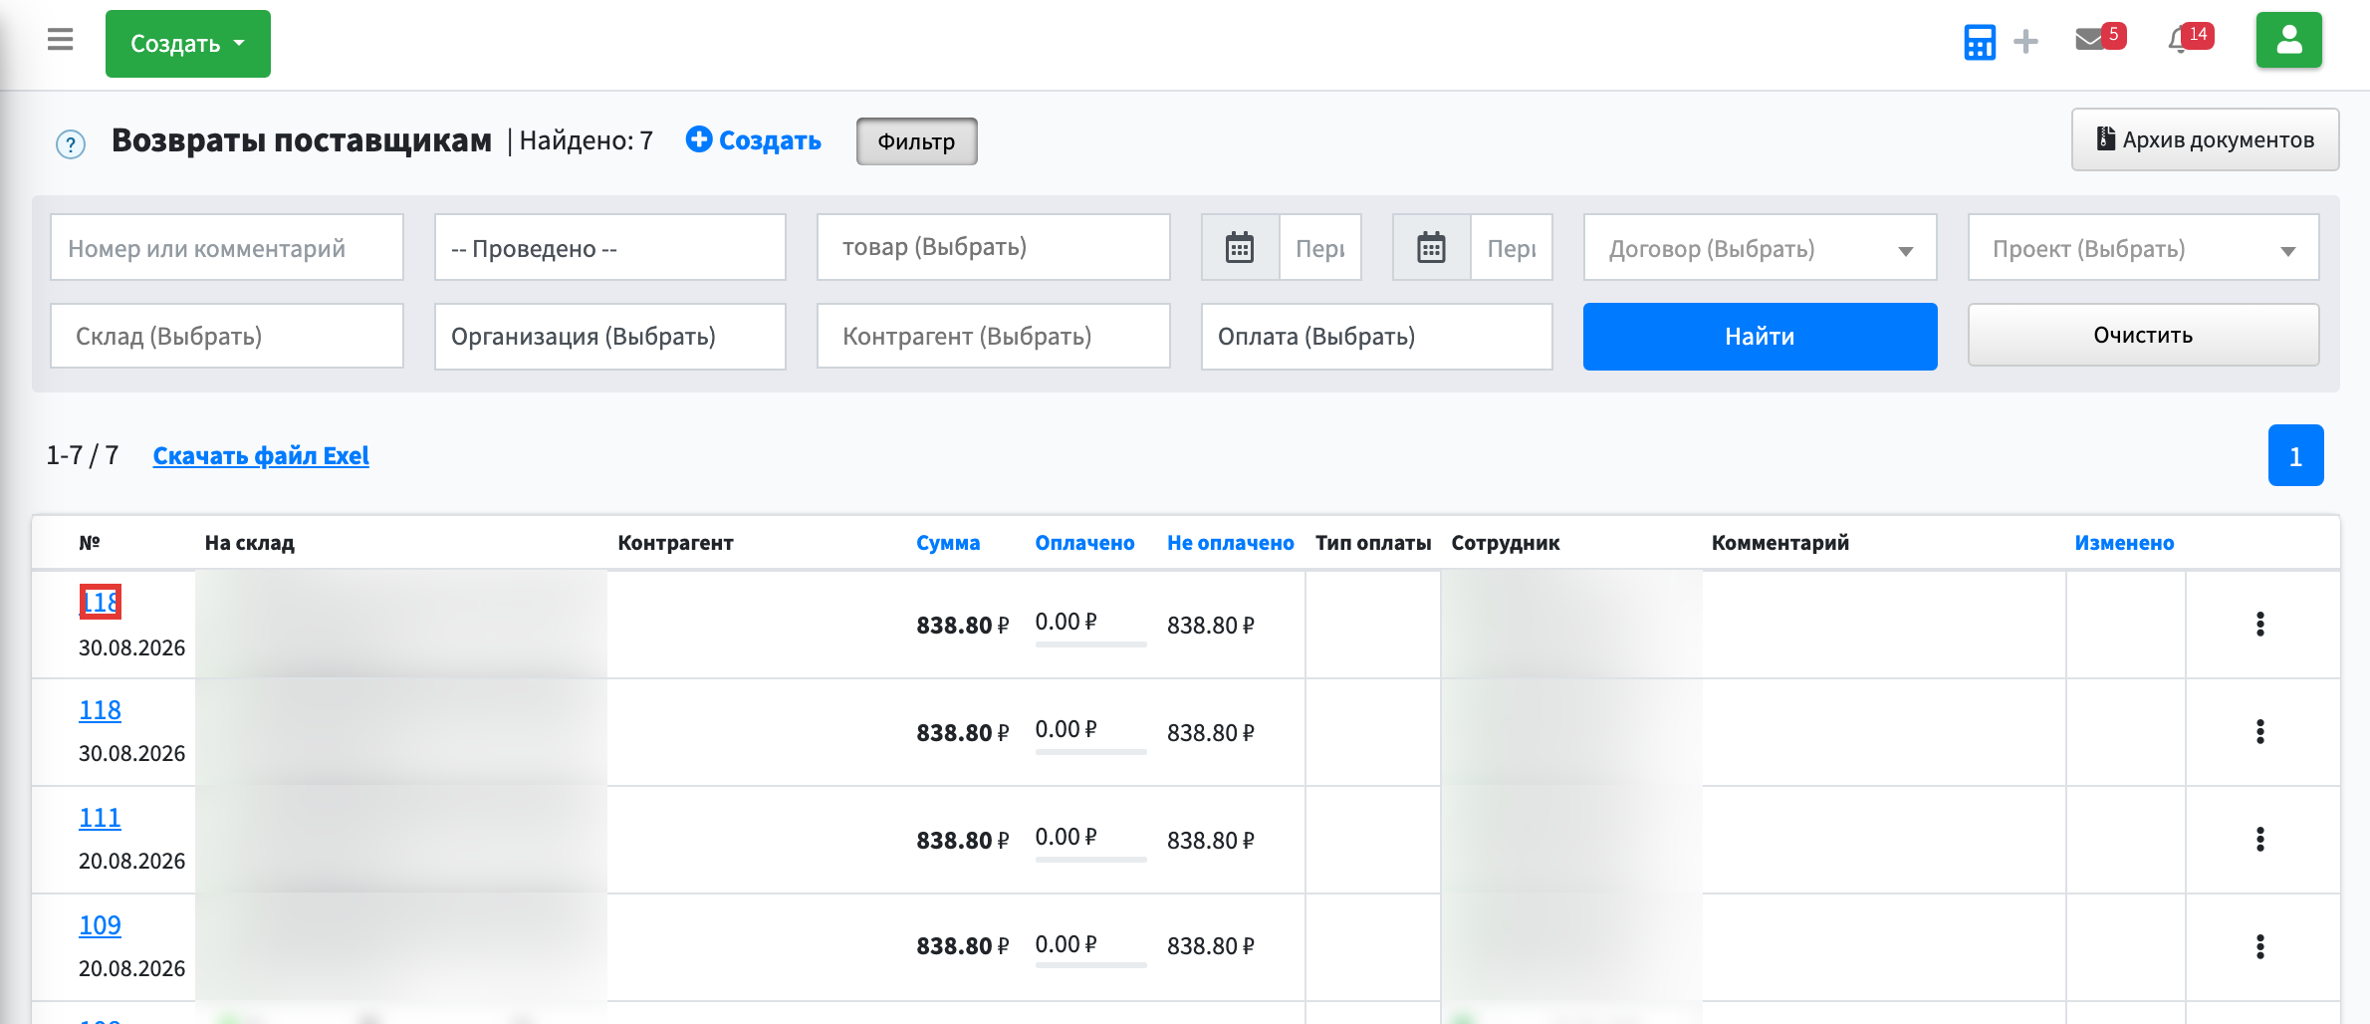Open the blue calculator icon
2370x1024 pixels.
[1980, 43]
